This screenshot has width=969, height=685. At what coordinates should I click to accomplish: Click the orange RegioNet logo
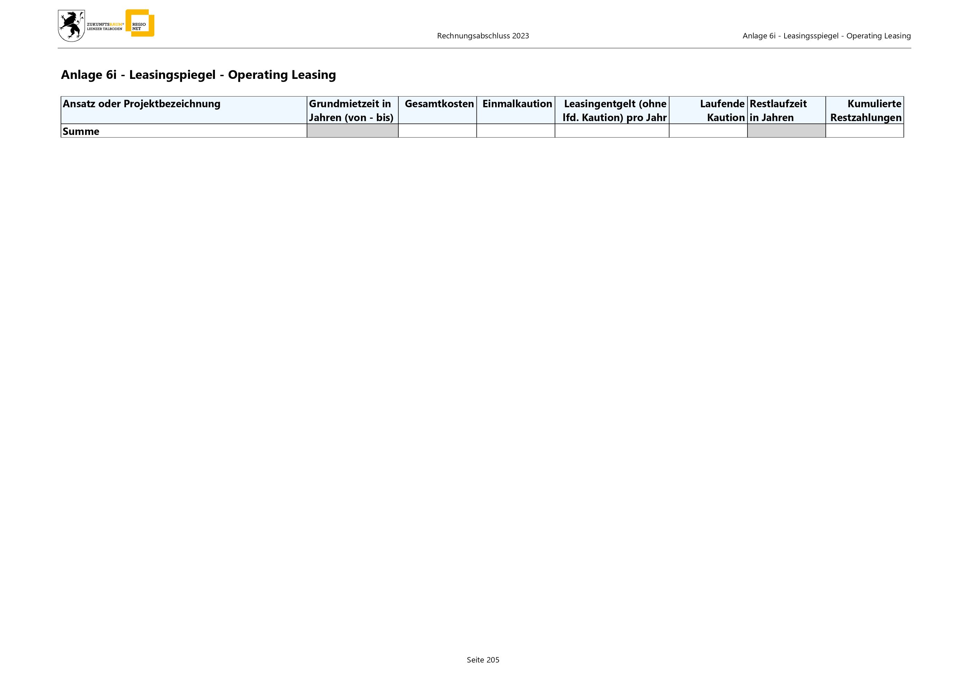tap(141, 23)
